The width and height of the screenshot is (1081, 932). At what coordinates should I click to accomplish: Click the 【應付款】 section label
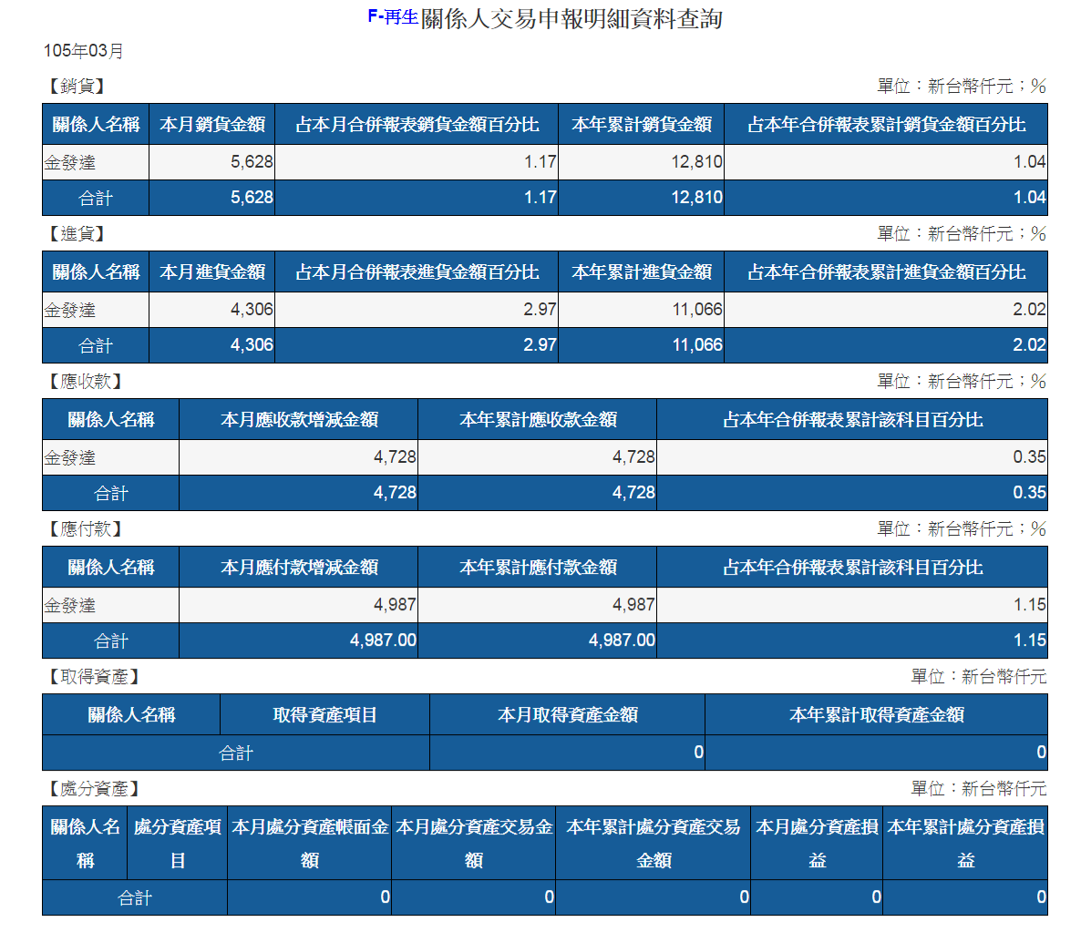tap(86, 528)
